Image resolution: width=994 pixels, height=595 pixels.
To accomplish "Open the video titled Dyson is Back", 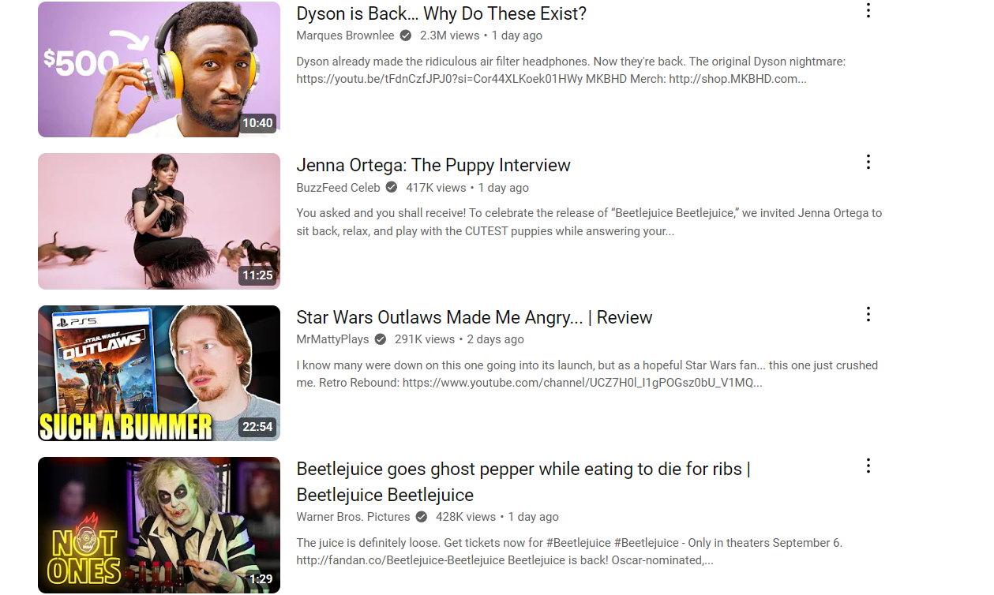I will click(x=441, y=13).
